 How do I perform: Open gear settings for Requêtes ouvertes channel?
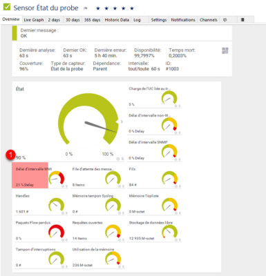click(x=120, y=240)
